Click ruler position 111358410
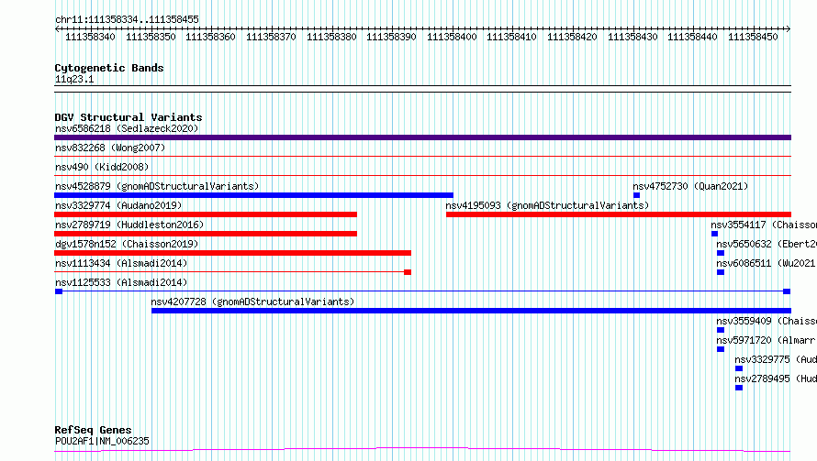 pos(511,37)
